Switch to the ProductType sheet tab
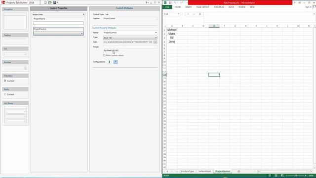316x178 pixels. point(187,172)
